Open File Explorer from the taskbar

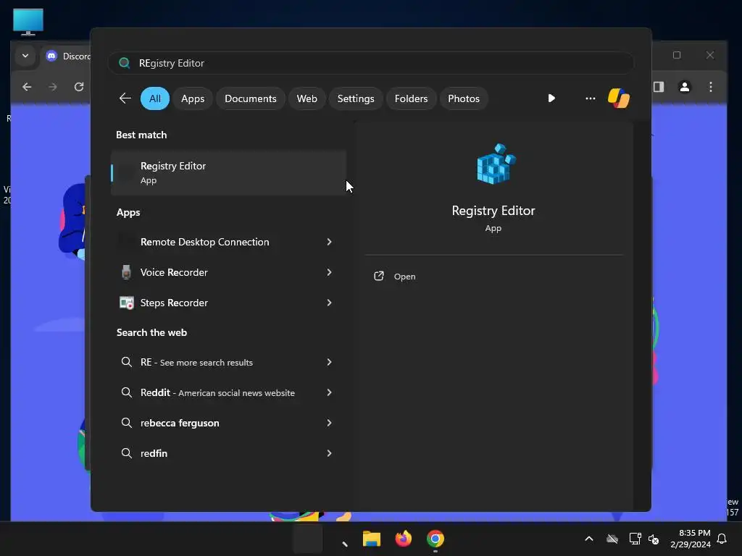tap(372, 539)
